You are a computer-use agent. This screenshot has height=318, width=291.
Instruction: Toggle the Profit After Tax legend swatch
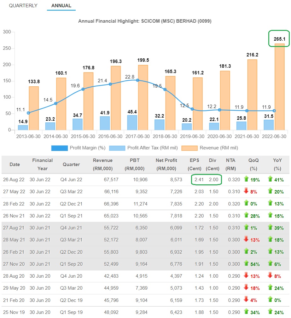point(117,148)
